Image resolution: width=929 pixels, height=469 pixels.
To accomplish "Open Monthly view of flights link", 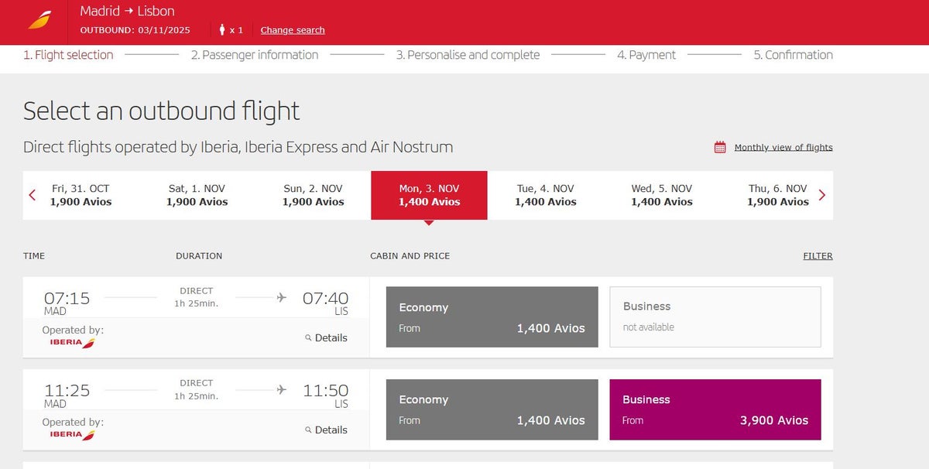I will (783, 147).
